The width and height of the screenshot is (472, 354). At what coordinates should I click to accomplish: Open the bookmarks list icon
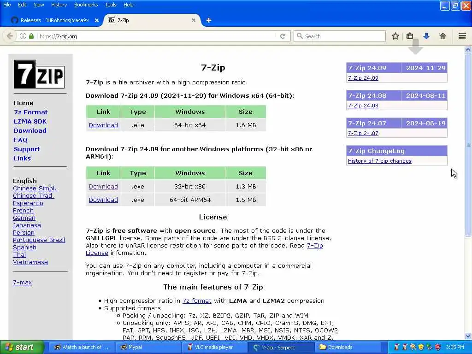coord(410,36)
